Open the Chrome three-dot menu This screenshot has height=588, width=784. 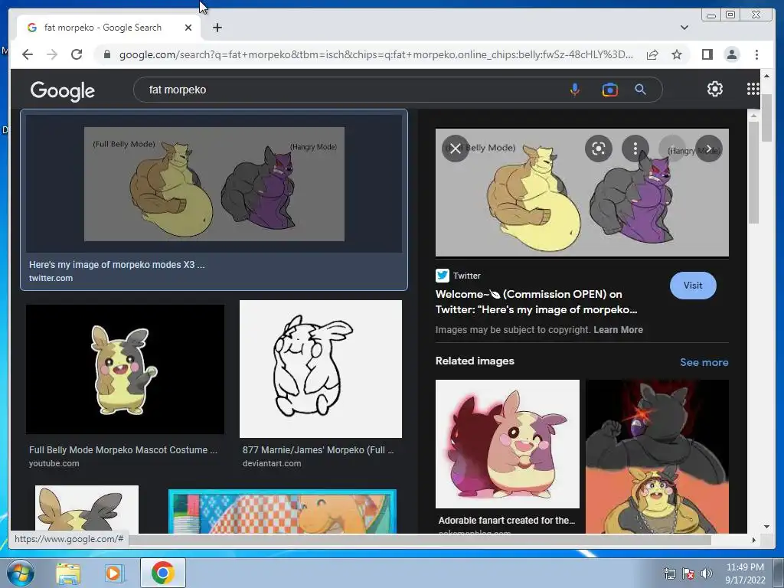pos(756,54)
